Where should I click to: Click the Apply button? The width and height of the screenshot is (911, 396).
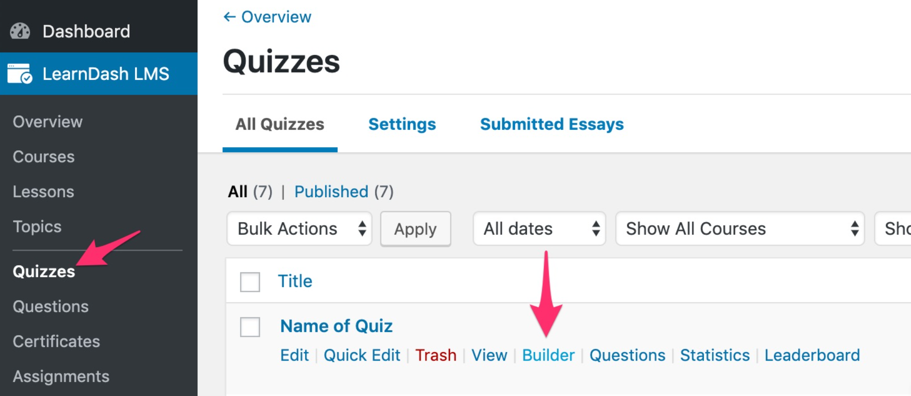(x=415, y=229)
